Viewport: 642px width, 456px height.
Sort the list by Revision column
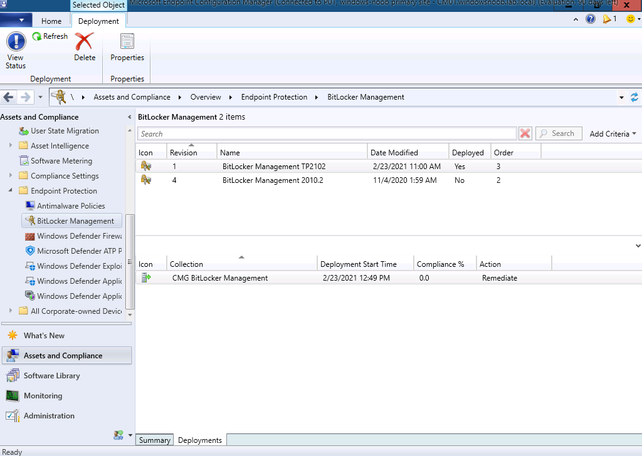coord(191,153)
